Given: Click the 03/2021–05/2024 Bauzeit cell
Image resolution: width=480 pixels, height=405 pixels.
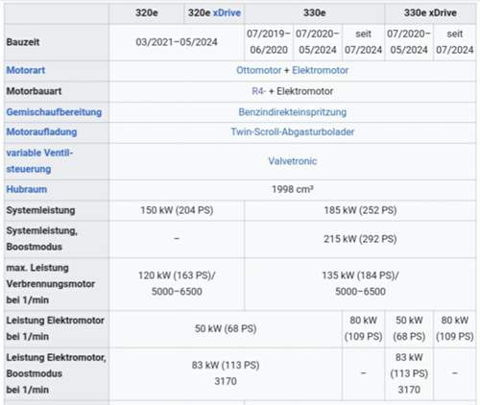Looking at the screenshot, I should pos(177,42).
